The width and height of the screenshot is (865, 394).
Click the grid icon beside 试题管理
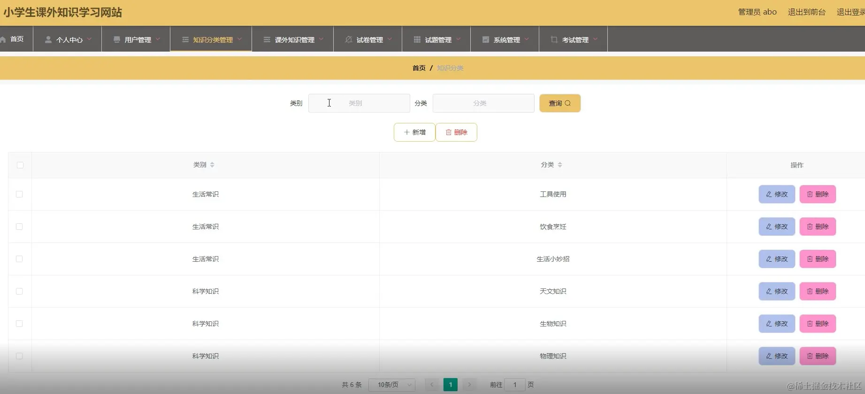coord(417,40)
